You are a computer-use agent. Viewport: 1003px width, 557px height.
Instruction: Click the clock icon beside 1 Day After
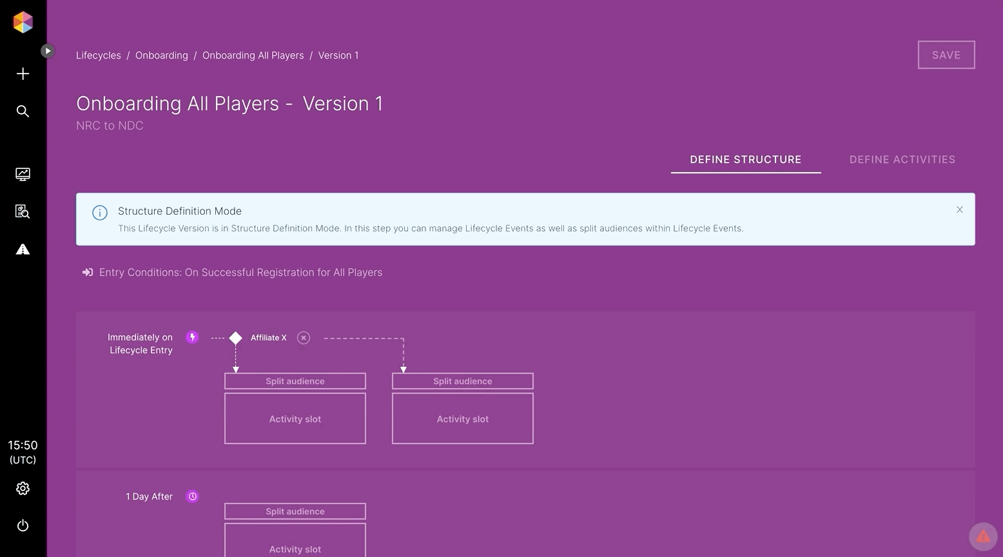coord(192,496)
